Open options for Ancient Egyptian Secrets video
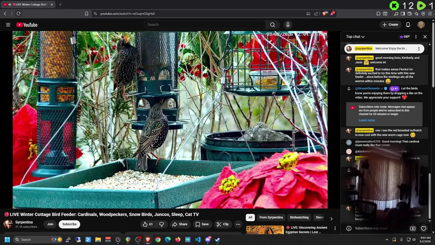This screenshot has height=245, width=435. click(335, 228)
